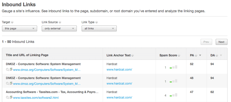Screen dimensions: 231x102
Task: Open www.hardcat.com link in the PA 52 row
Action: [x=119, y=70]
